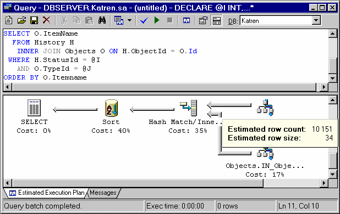Open current connection properties icon

pyautogui.click(x=203, y=20)
